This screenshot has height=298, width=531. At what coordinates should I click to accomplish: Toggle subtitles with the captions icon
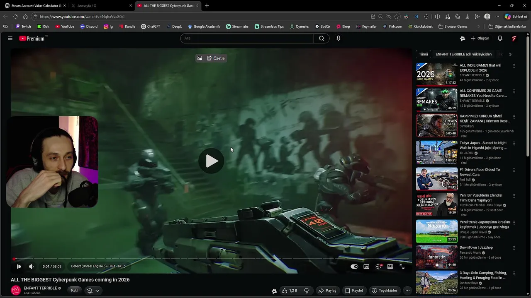click(x=366, y=267)
